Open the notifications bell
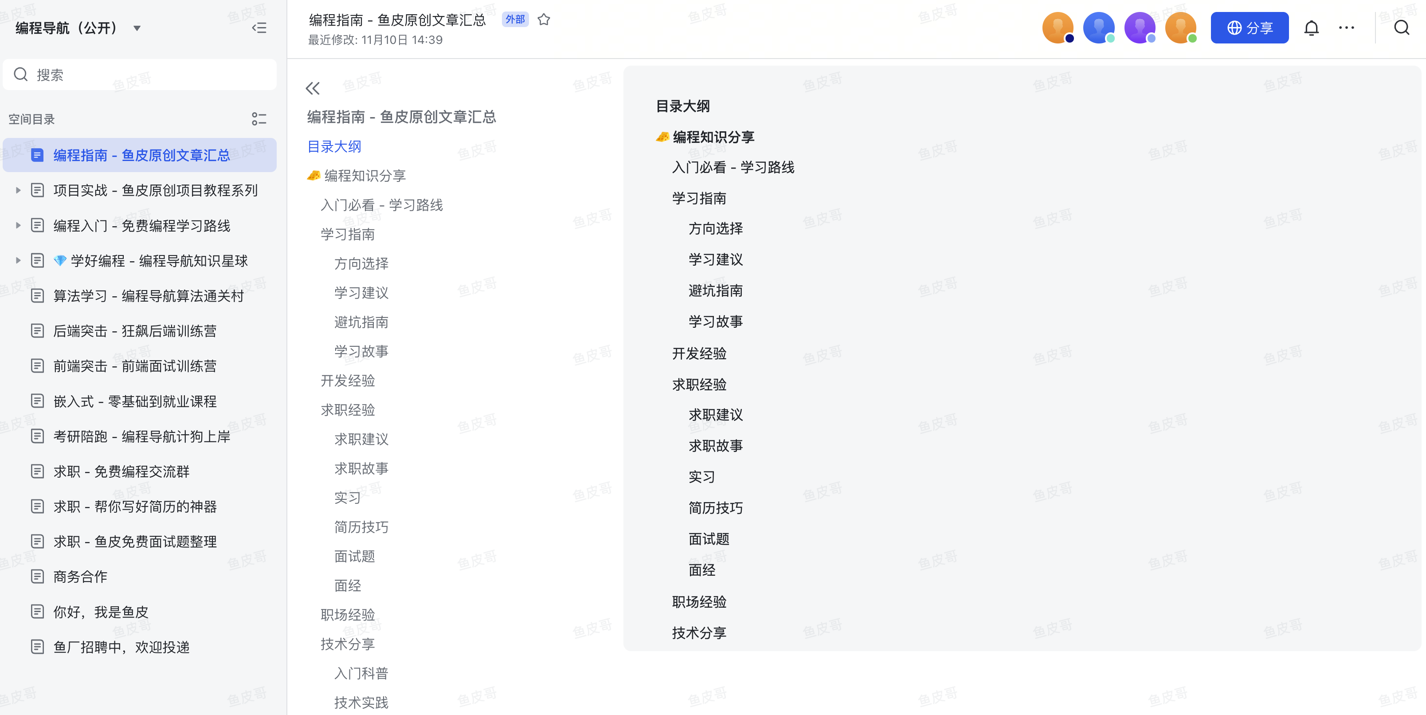1426x715 pixels. (1311, 27)
